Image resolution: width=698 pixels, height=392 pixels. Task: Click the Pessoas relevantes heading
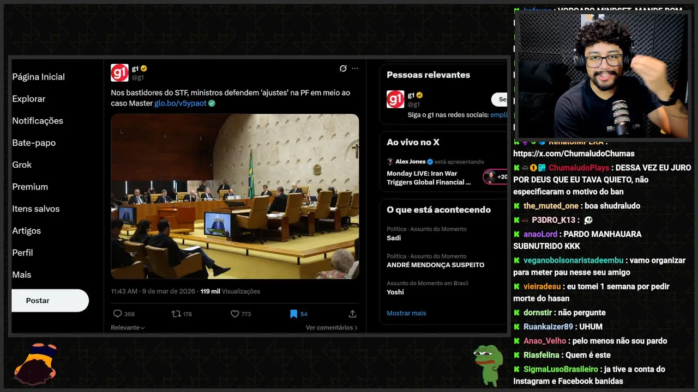tap(428, 75)
